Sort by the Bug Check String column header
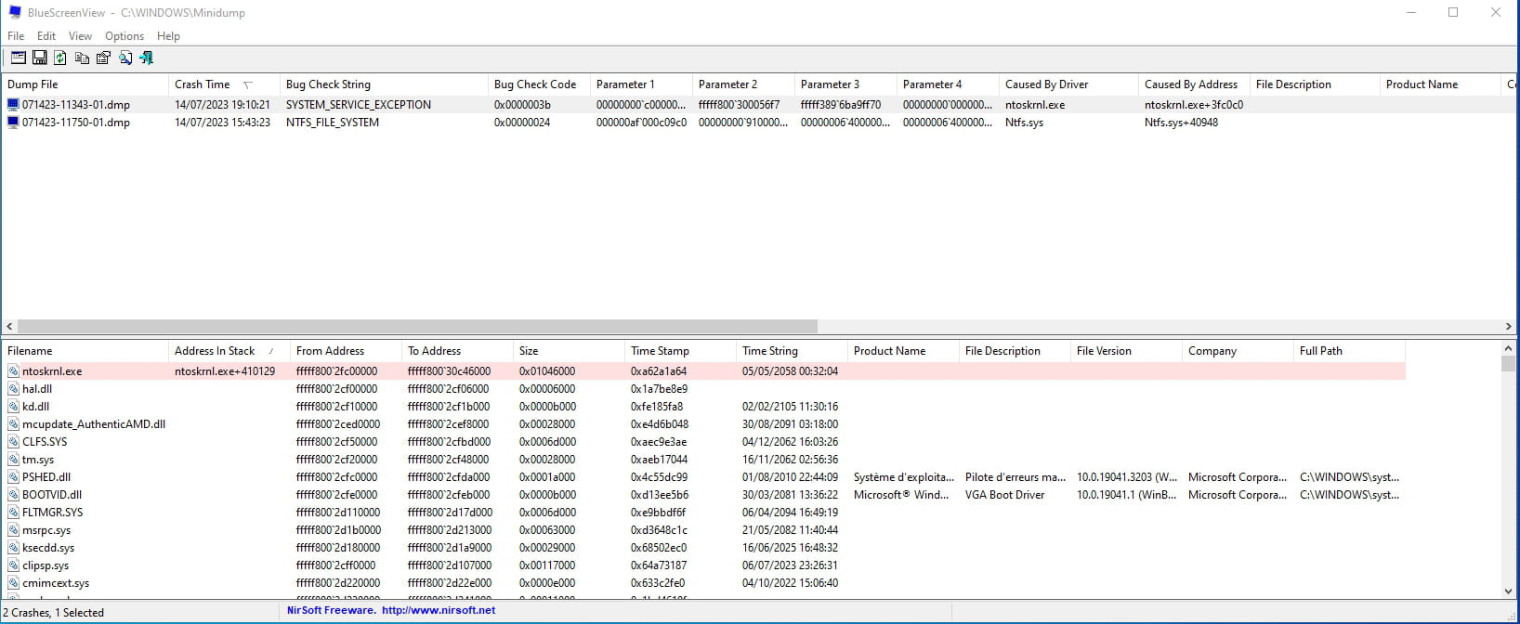 384,84
